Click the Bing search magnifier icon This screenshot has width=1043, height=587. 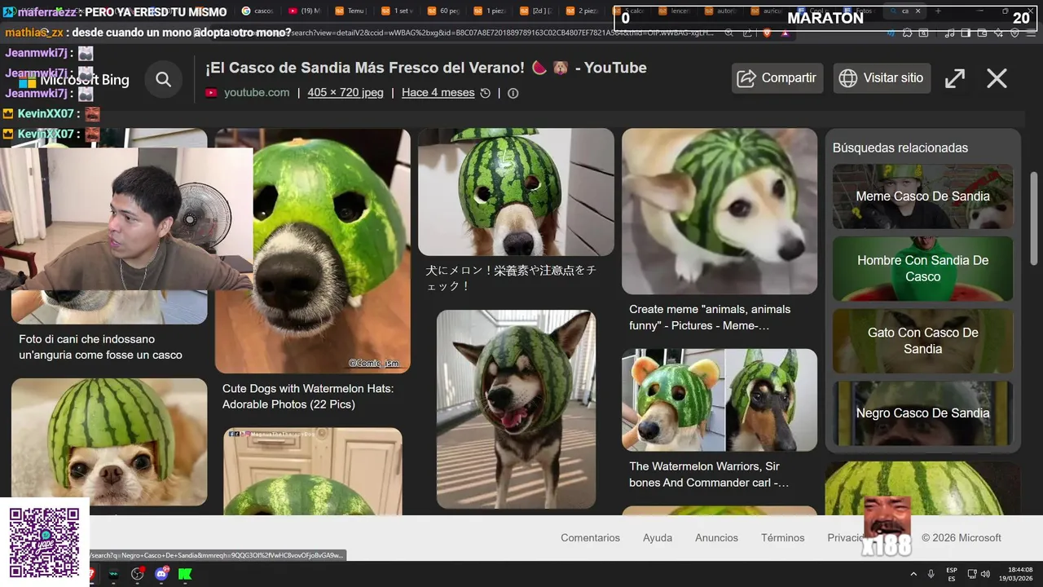pos(164,79)
